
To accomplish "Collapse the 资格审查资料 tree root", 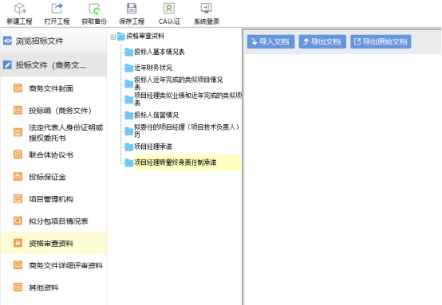I will (113, 37).
